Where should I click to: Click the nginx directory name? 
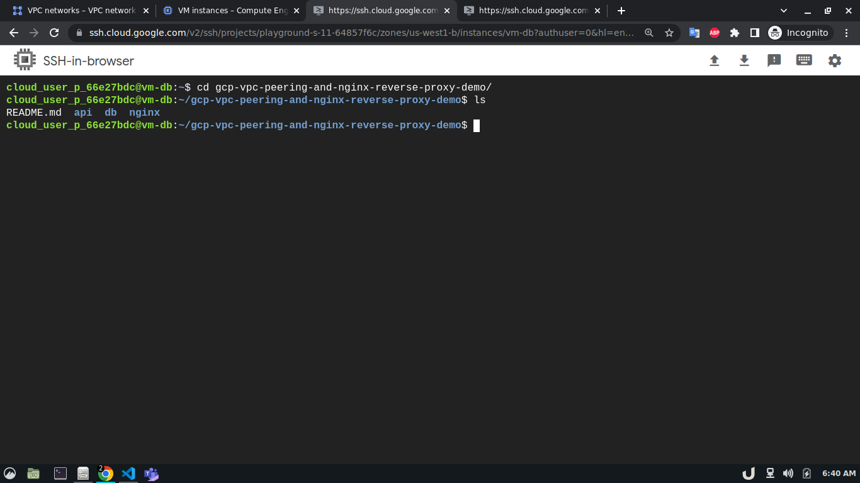tap(144, 113)
